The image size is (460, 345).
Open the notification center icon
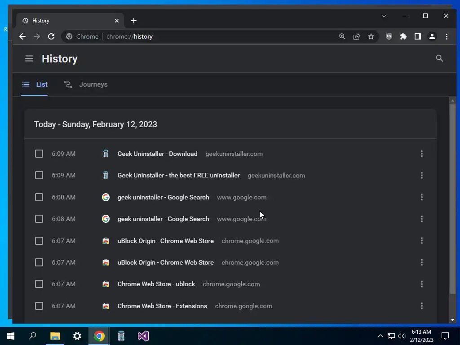pos(445,336)
